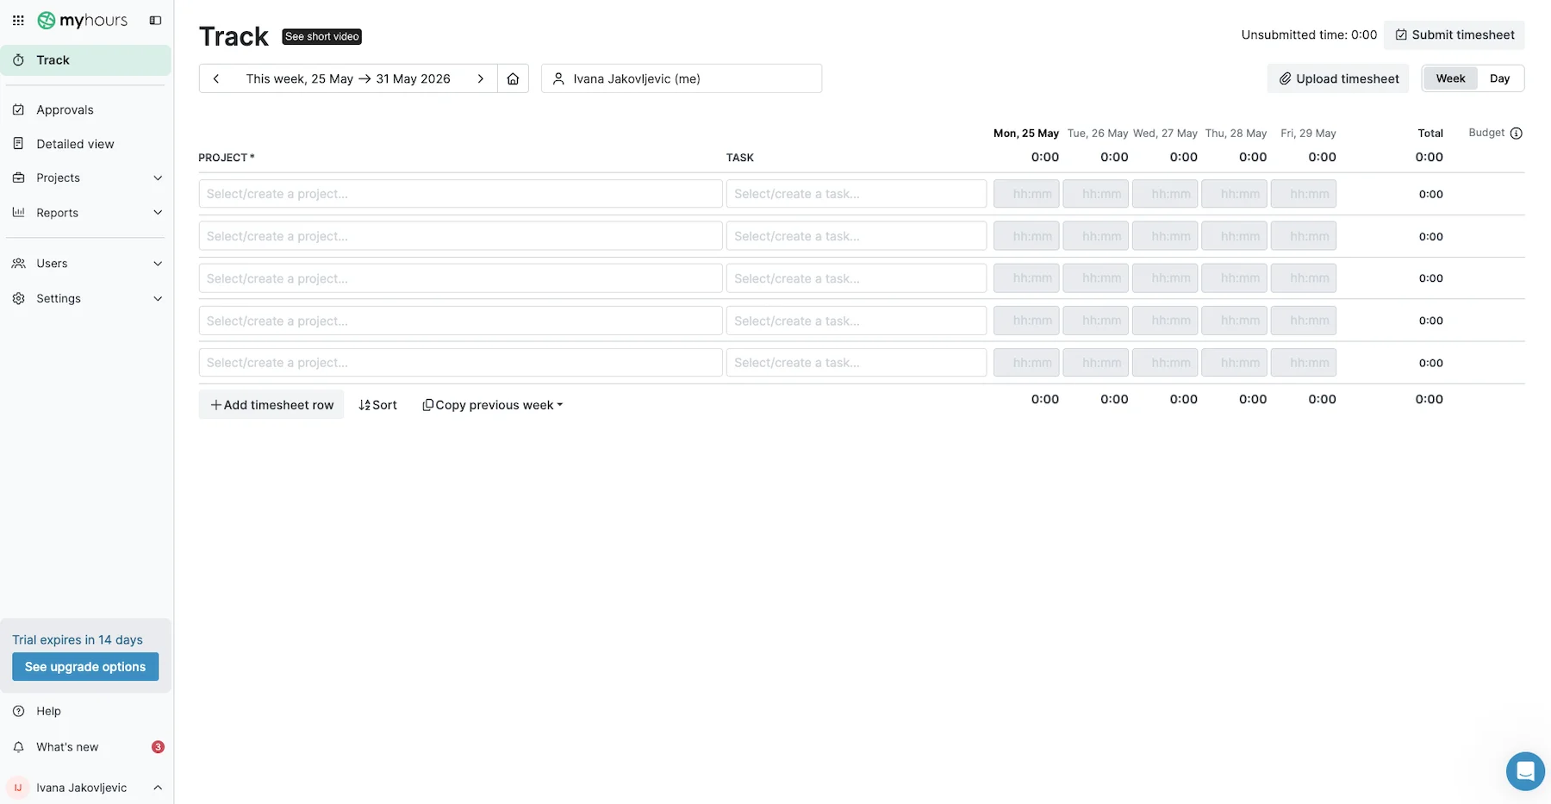This screenshot has height=804, width=1551.
Task: Select a project in the first row
Action: pyautogui.click(x=460, y=194)
